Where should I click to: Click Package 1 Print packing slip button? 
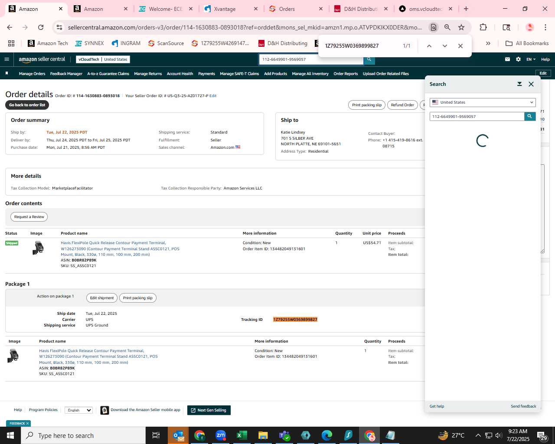point(137,298)
